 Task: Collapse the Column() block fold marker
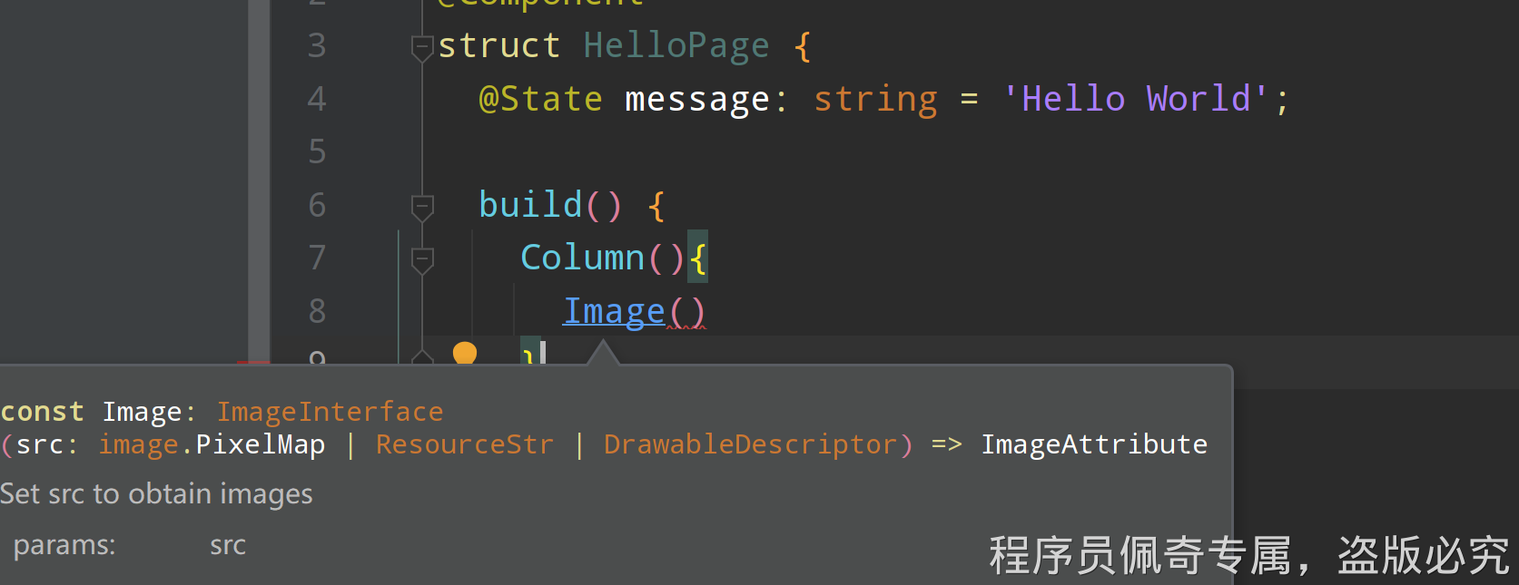[422, 259]
